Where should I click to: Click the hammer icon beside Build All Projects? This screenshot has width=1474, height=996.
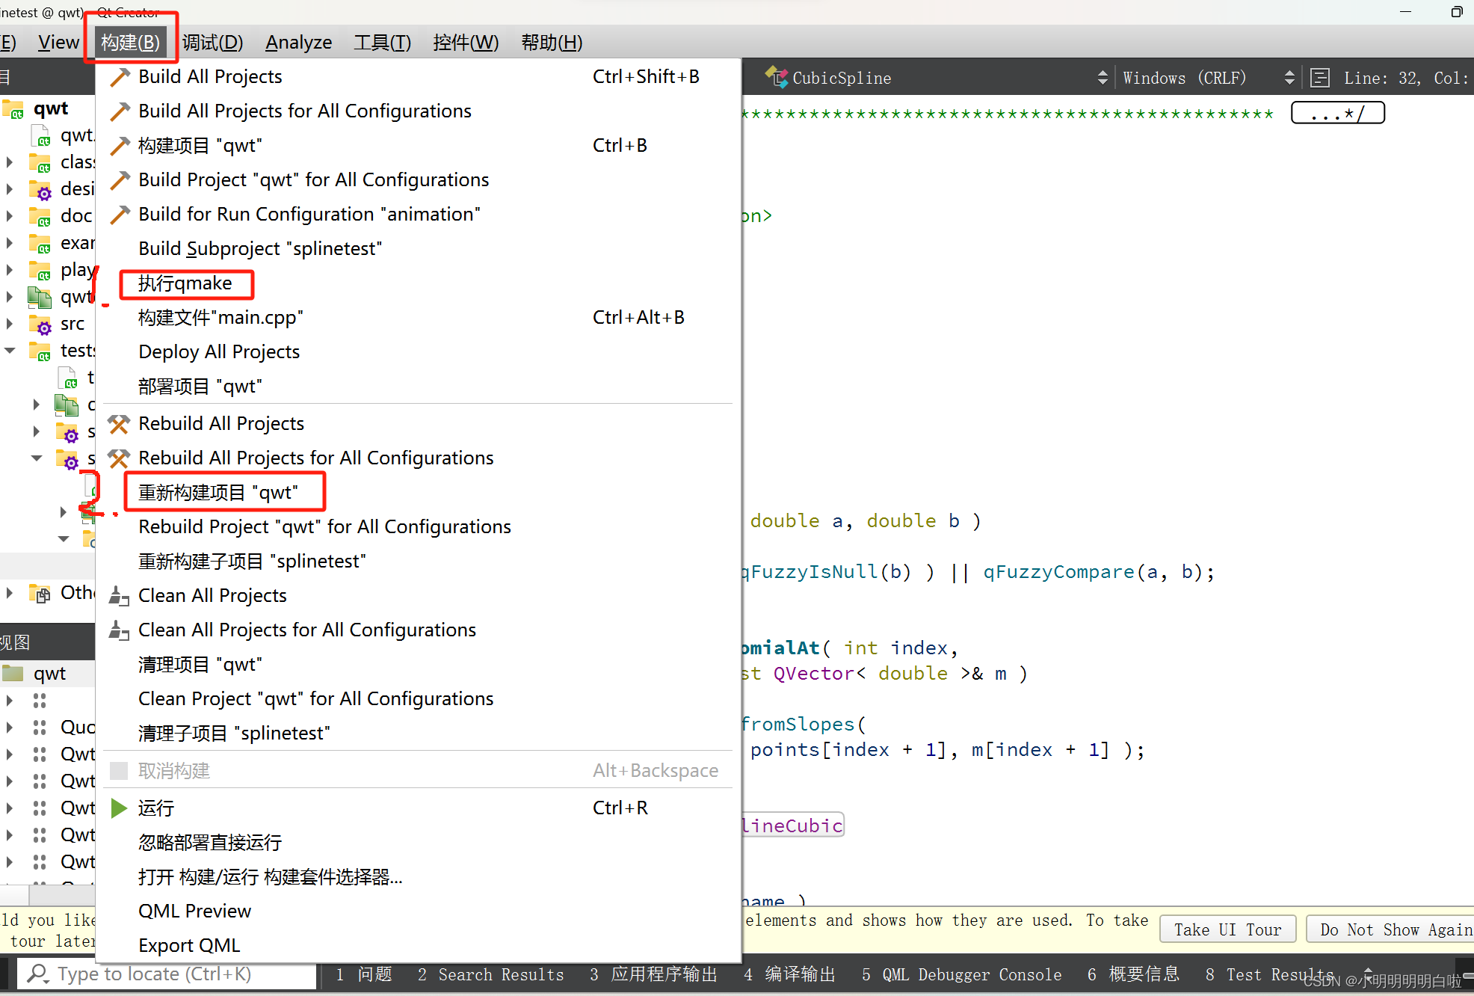(120, 77)
